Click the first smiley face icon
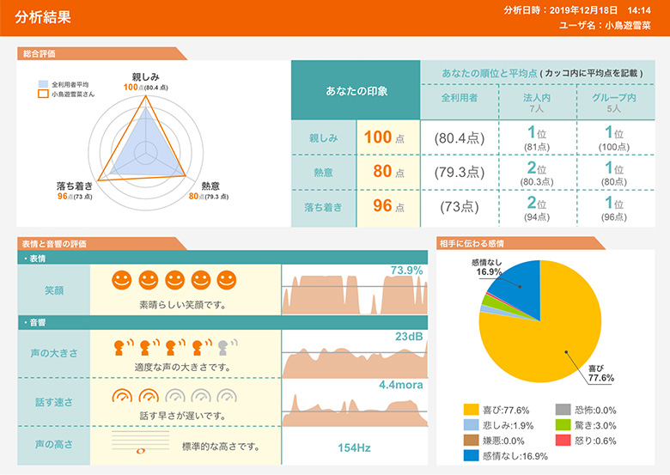Viewport: 670px width, 475px height. (x=124, y=281)
